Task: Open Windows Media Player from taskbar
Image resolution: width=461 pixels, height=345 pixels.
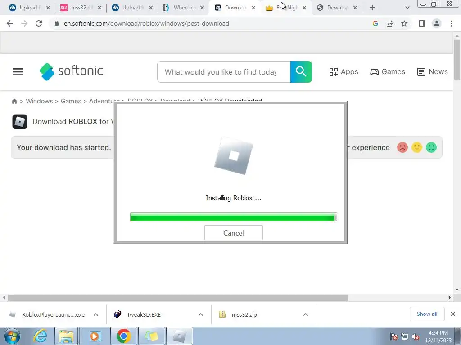Action: click(x=95, y=336)
